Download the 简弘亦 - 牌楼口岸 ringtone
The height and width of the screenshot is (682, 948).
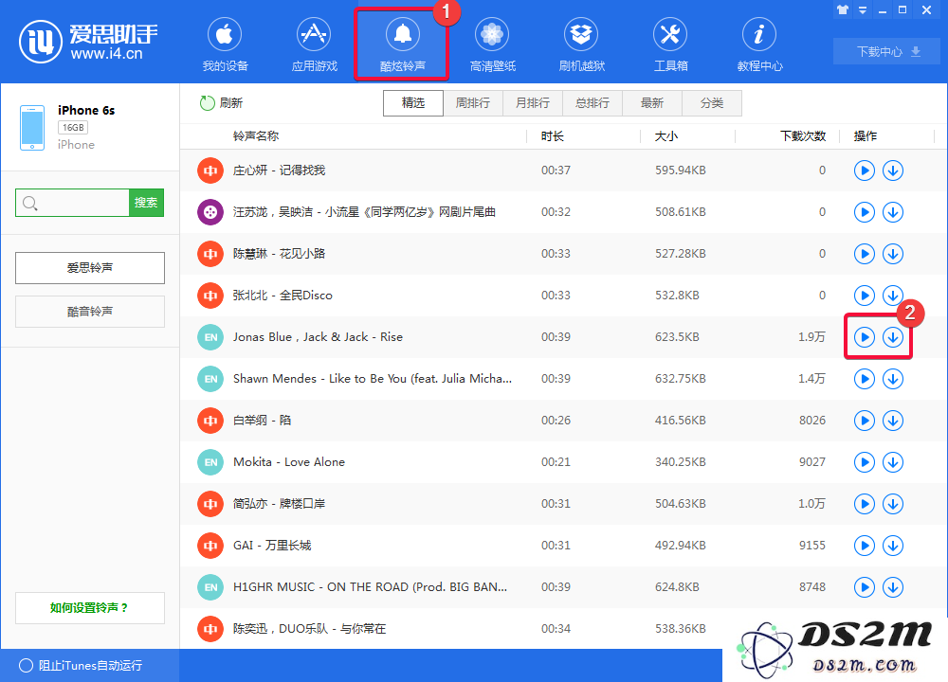coord(893,505)
